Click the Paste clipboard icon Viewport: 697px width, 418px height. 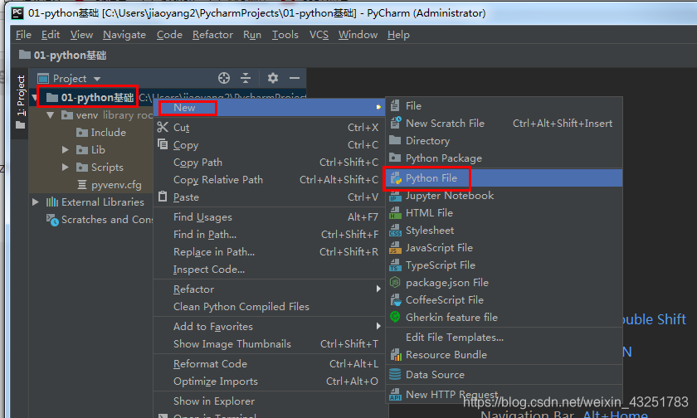pyautogui.click(x=163, y=197)
